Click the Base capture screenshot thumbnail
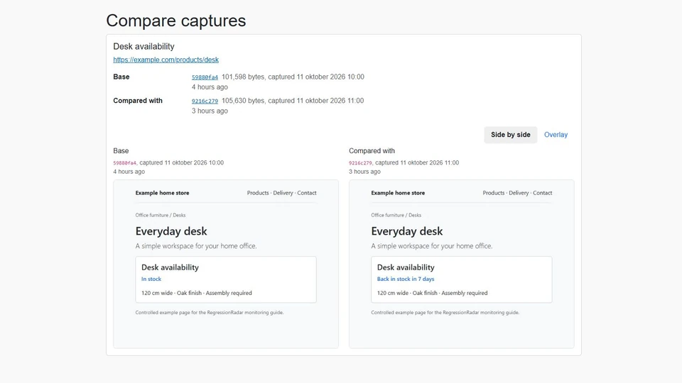682x383 pixels. [x=226, y=264]
